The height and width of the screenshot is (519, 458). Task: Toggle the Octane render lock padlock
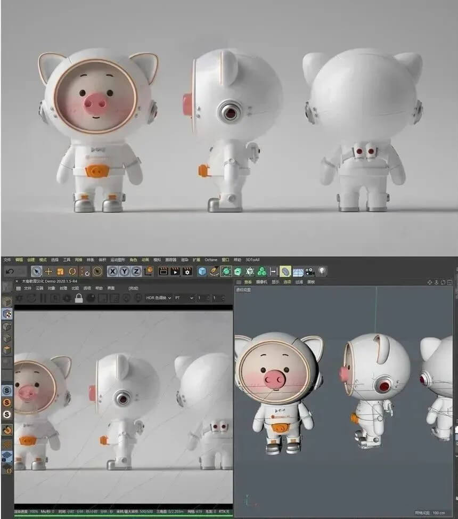[x=79, y=298]
